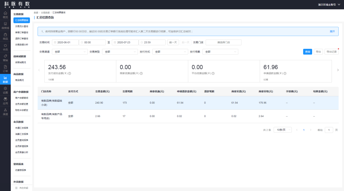The height and width of the screenshot is (191, 344).
Task: Click help icon beside 平台优惠金额
Action: tap(213, 73)
